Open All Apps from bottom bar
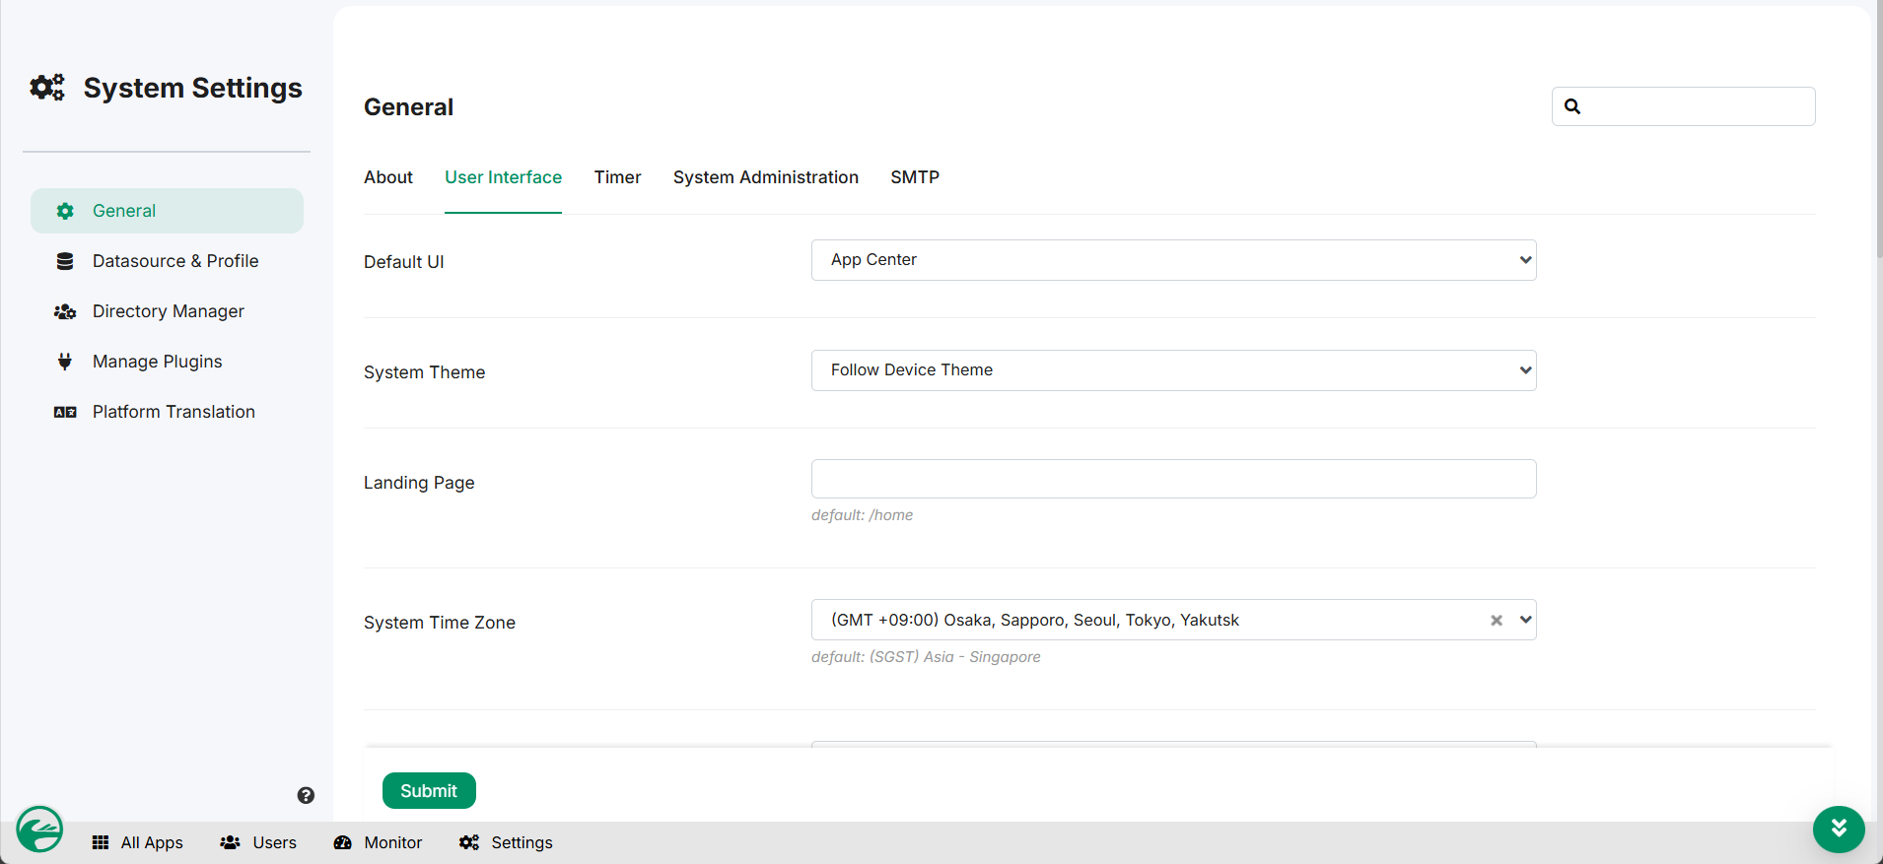The image size is (1883, 864). [x=138, y=842]
